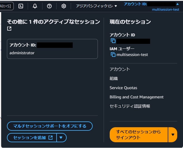Screen dimensions: 183x148
Task: Switch to the administrator session card
Action: pos(52,49)
